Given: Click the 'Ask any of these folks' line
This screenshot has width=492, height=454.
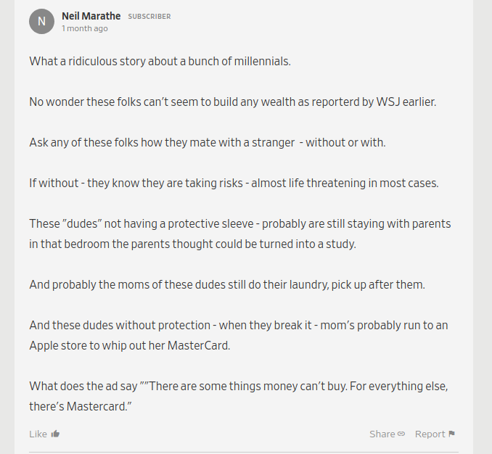Looking at the screenshot, I should [x=208, y=143].
